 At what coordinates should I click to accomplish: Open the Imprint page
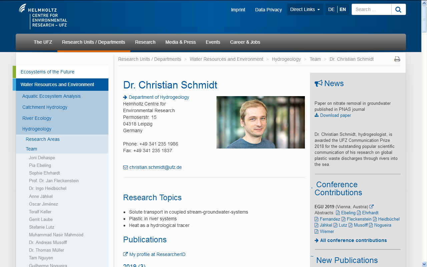[x=238, y=10]
